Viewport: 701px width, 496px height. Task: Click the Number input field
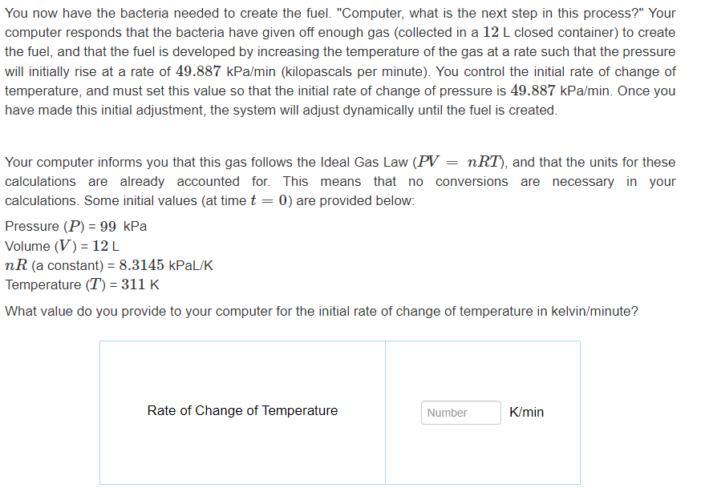tap(460, 413)
